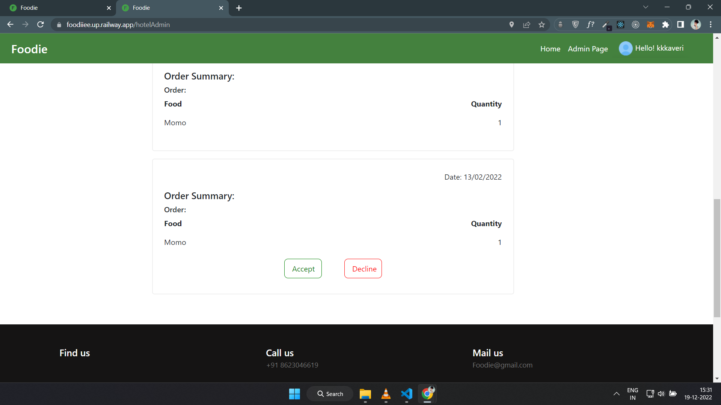The image size is (721, 405).
Task: Bookmark this page with the star icon
Action: [542, 25]
